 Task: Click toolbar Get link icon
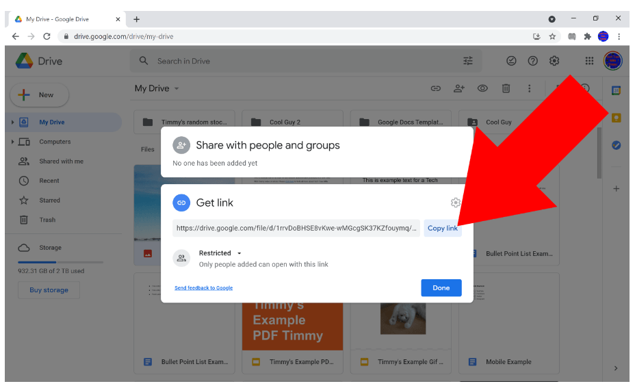(435, 88)
